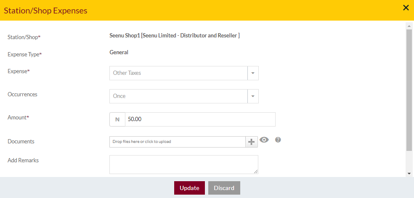Image resolution: width=414 pixels, height=198 pixels.
Task: Click the Station/Shop Expenses title
Action: [45, 11]
